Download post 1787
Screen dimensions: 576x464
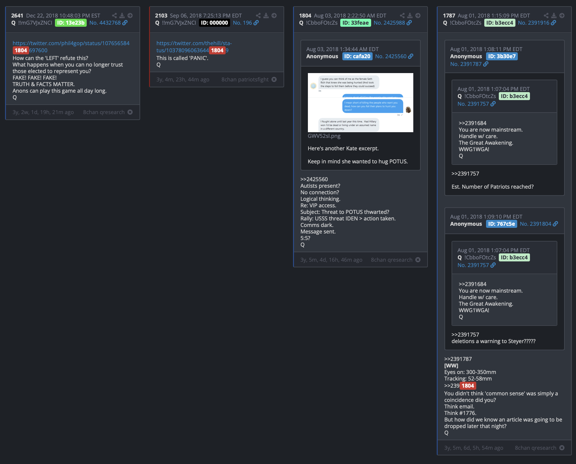(x=554, y=15)
